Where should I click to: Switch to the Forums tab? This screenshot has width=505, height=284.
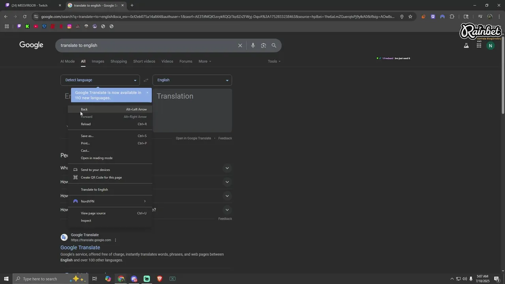coord(186,61)
